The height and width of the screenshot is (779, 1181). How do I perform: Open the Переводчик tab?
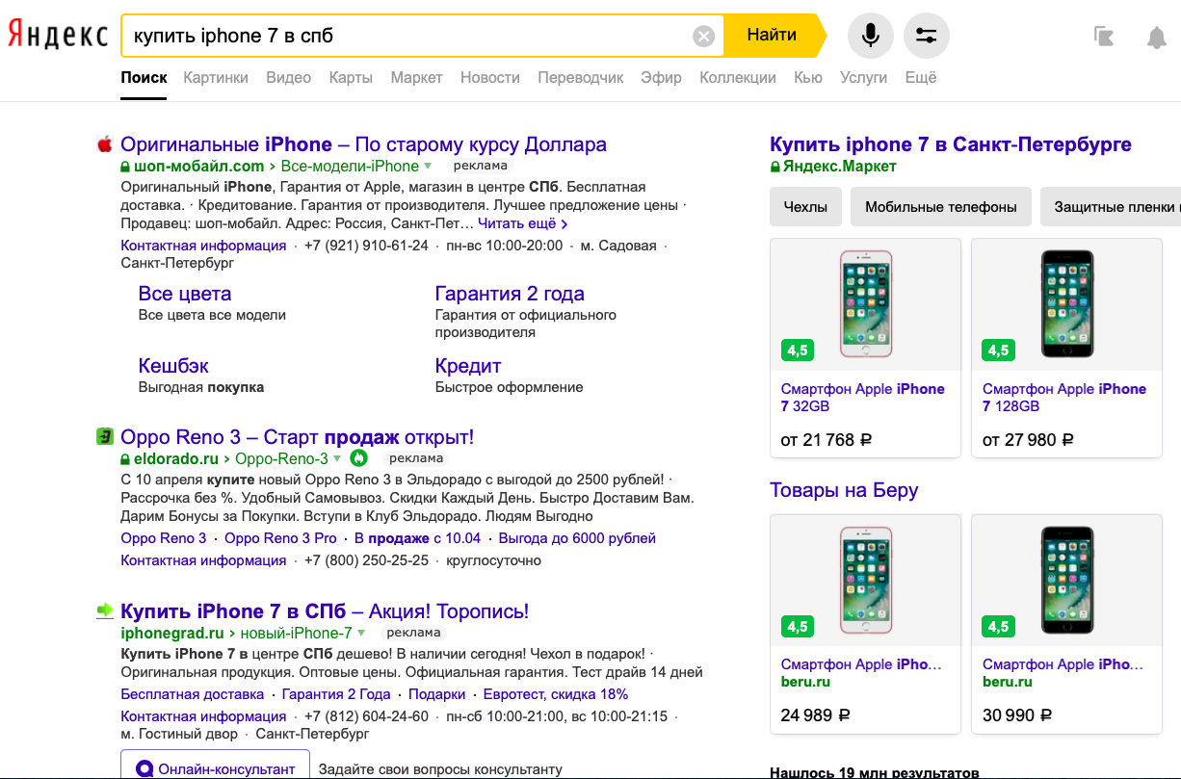click(x=581, y=77)
